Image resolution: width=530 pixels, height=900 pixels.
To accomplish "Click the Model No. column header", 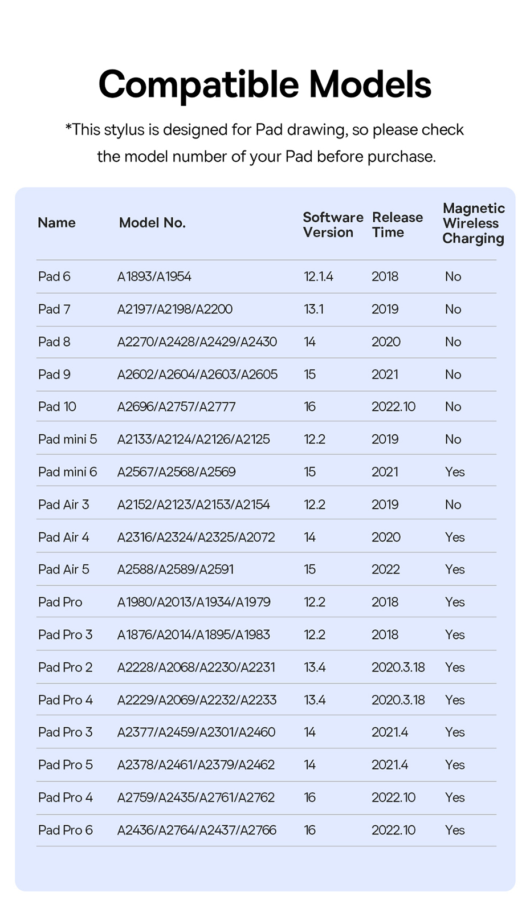I will [152, 223].
